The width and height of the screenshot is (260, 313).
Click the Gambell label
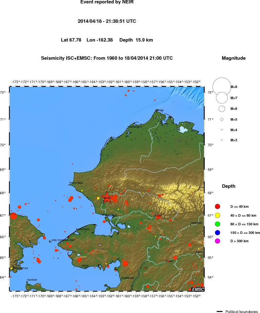[x=32, y=280]
